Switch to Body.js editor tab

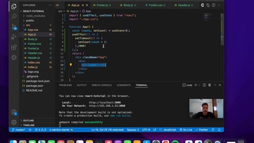[x=128, y=5]
